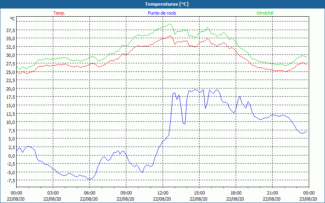Click the Temp. legend label
This screenshot has height=203, width=325.
(x=59, y=13)
